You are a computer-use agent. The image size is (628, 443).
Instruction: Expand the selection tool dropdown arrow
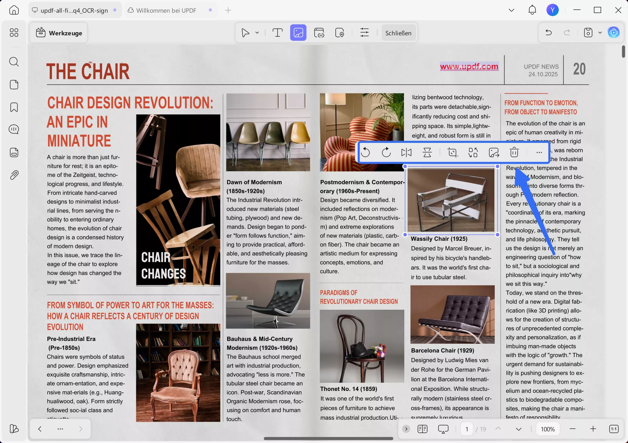click(x=257, y=33)
